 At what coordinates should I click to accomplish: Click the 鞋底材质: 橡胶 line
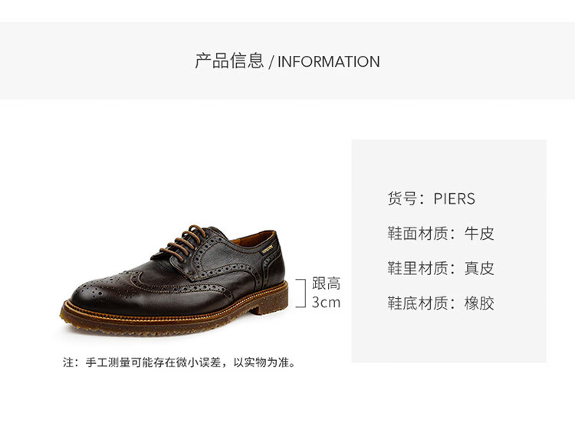click(441, 303)
